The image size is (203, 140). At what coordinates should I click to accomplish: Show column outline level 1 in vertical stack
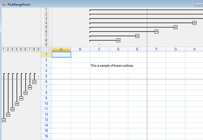pyautogui.click(x=47, y=10)
